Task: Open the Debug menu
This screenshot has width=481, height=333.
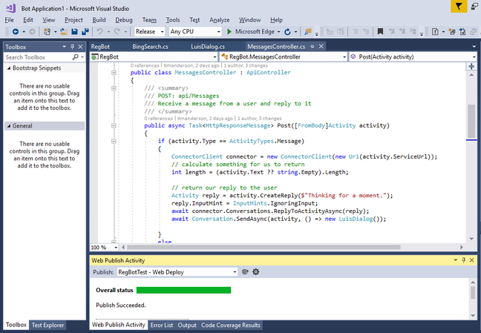Action: (x=124, y=20)
